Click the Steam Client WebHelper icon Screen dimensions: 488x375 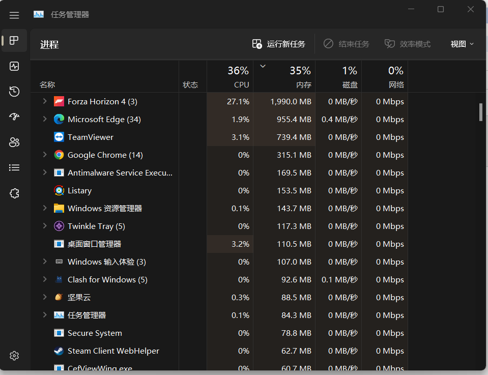[59, 351]
